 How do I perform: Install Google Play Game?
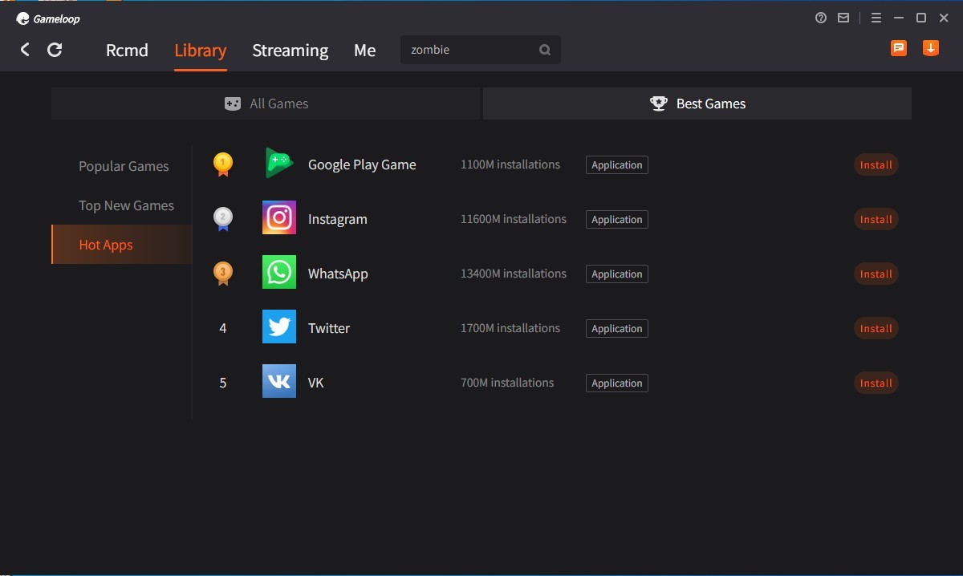876,165
